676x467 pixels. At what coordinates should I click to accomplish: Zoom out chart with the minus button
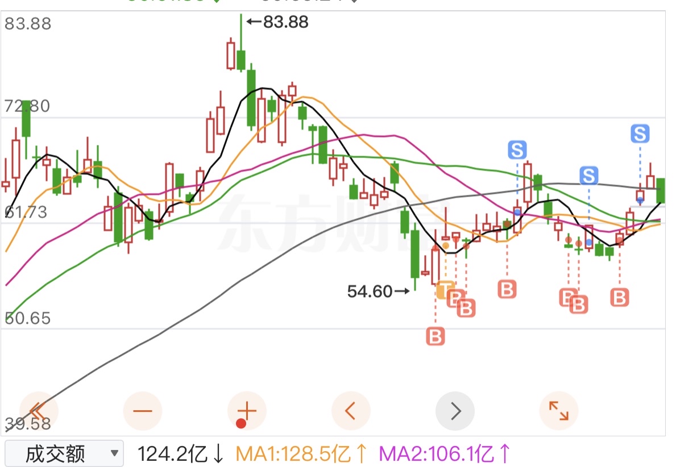(x=143, y=411)
